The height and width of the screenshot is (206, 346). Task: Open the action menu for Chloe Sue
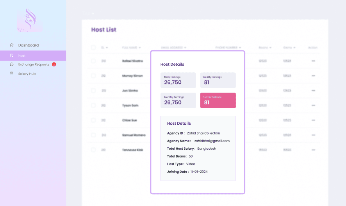click(x=313, y=120)
